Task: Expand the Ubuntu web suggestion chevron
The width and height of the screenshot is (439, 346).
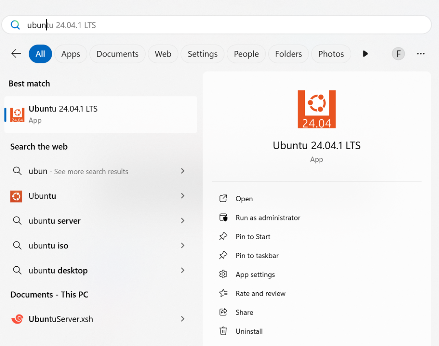Action: 183,196
